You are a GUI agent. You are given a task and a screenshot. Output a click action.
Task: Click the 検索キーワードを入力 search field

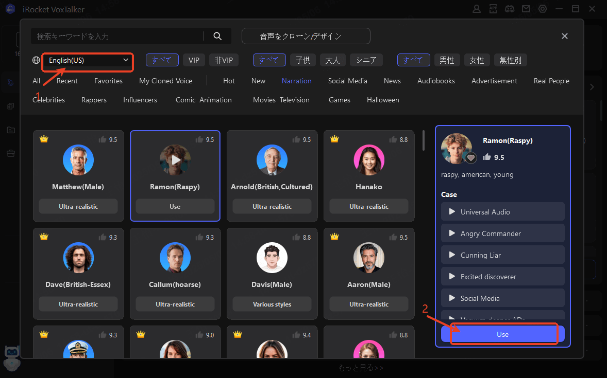click(117, 37)
